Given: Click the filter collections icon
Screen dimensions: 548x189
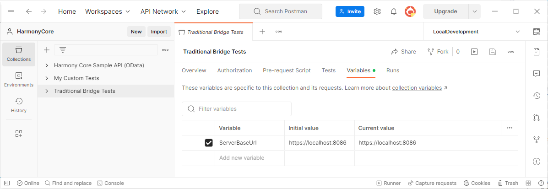Looking at the screenshot, I should [x=63, y=50].
